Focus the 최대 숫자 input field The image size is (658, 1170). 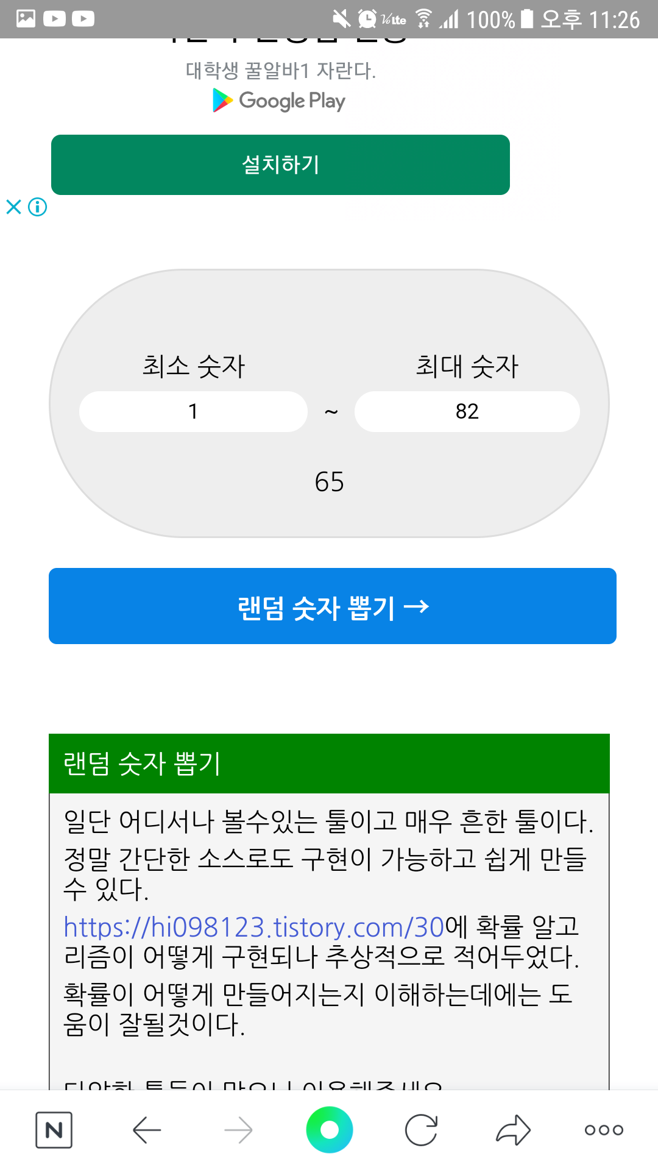[467, 411]
